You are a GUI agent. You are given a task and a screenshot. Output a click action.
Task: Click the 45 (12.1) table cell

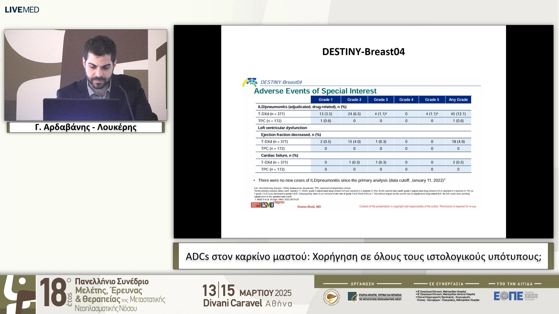point(458,114)
